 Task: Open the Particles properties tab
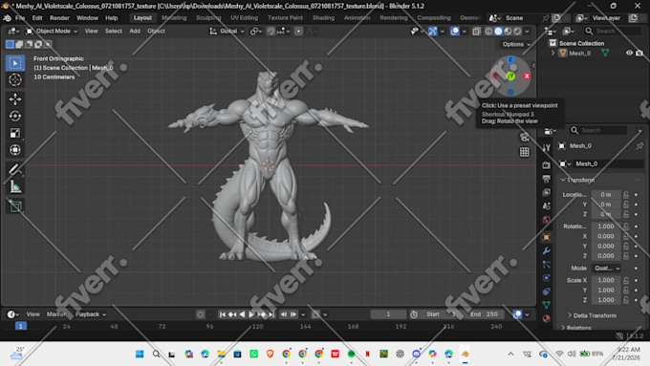(x=547, y=265)
